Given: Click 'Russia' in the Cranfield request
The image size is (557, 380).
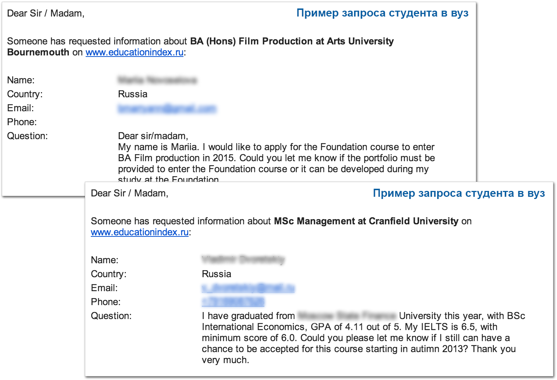Looking at the screenshot, I should [217, 274].
